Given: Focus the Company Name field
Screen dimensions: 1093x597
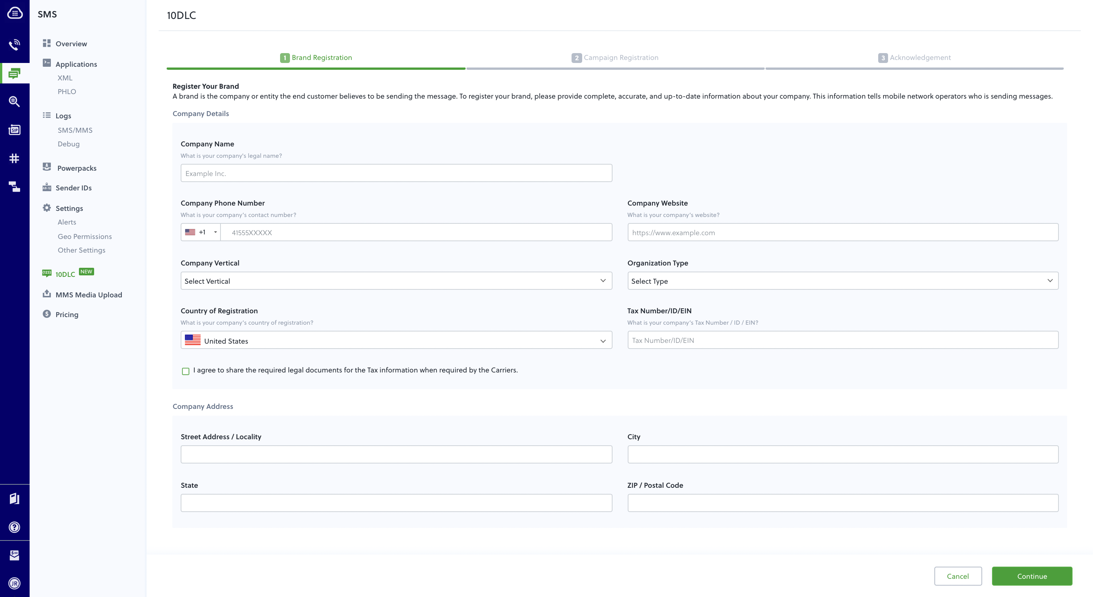Looking at the screenshot, I should click(x=396, y=173).
